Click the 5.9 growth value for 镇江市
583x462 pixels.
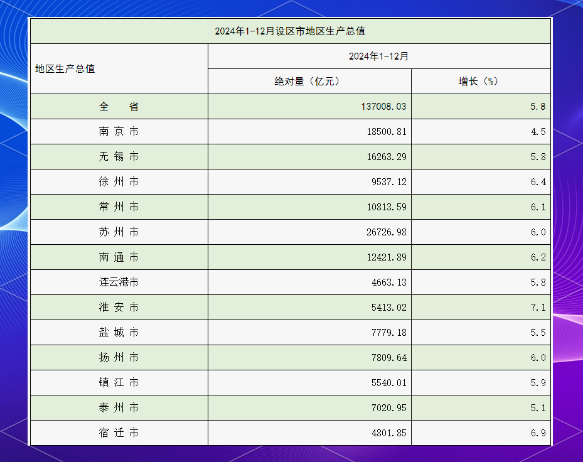click(538, 383)
